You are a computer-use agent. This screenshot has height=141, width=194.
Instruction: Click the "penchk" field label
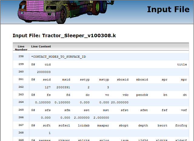[142, 95]
